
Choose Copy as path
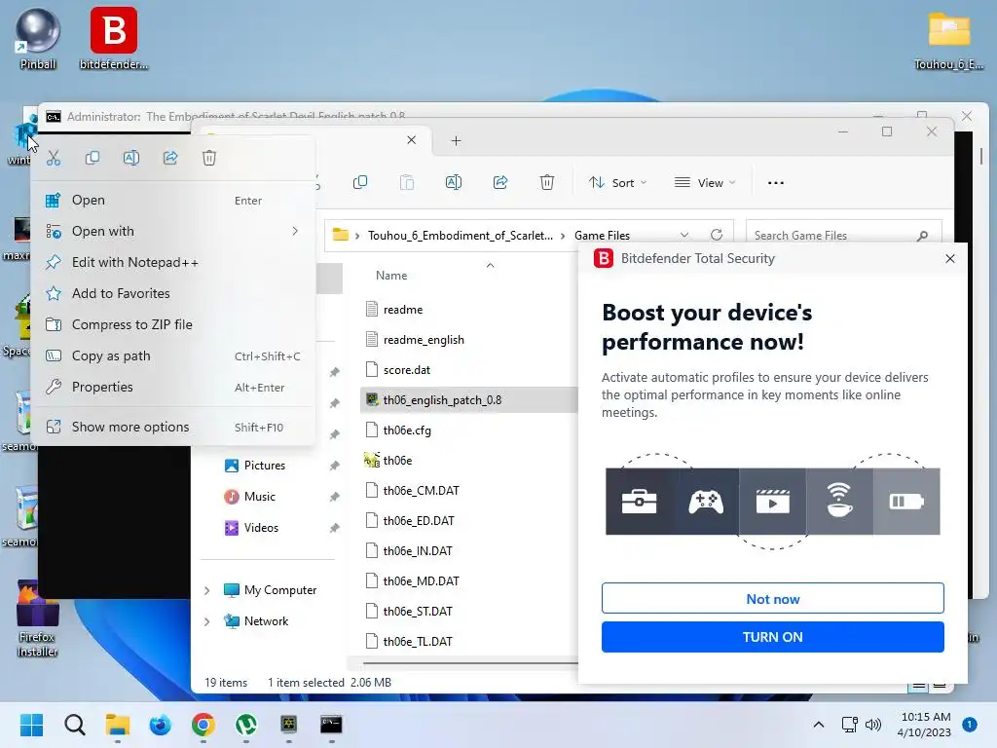[x=173, y=356]
